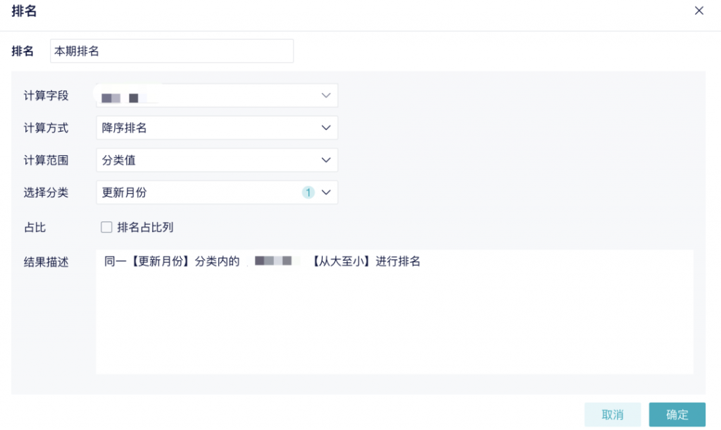The height and width of the screenshot is (430, 721).
Task: Click inside the 结果描述 text area
Action: (394, 317)
